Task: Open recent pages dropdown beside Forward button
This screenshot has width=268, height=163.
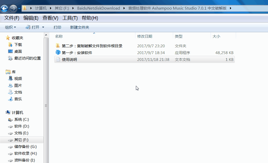Action: [19, 9]
